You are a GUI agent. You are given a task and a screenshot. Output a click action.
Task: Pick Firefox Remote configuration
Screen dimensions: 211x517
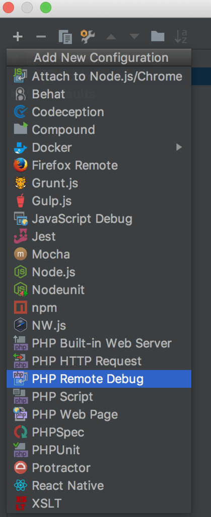click(x=99, y=165)
